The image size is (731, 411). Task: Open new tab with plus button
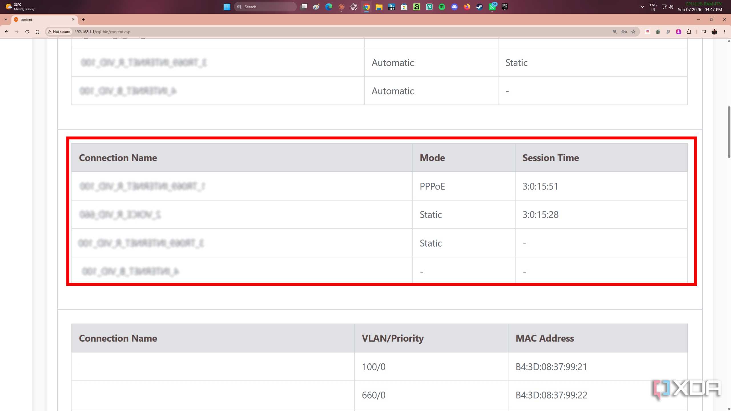click(83, 19)
